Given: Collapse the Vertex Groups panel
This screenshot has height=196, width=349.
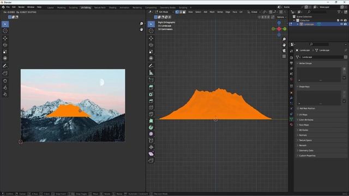Looking at the screenshot, I should 305,63.
